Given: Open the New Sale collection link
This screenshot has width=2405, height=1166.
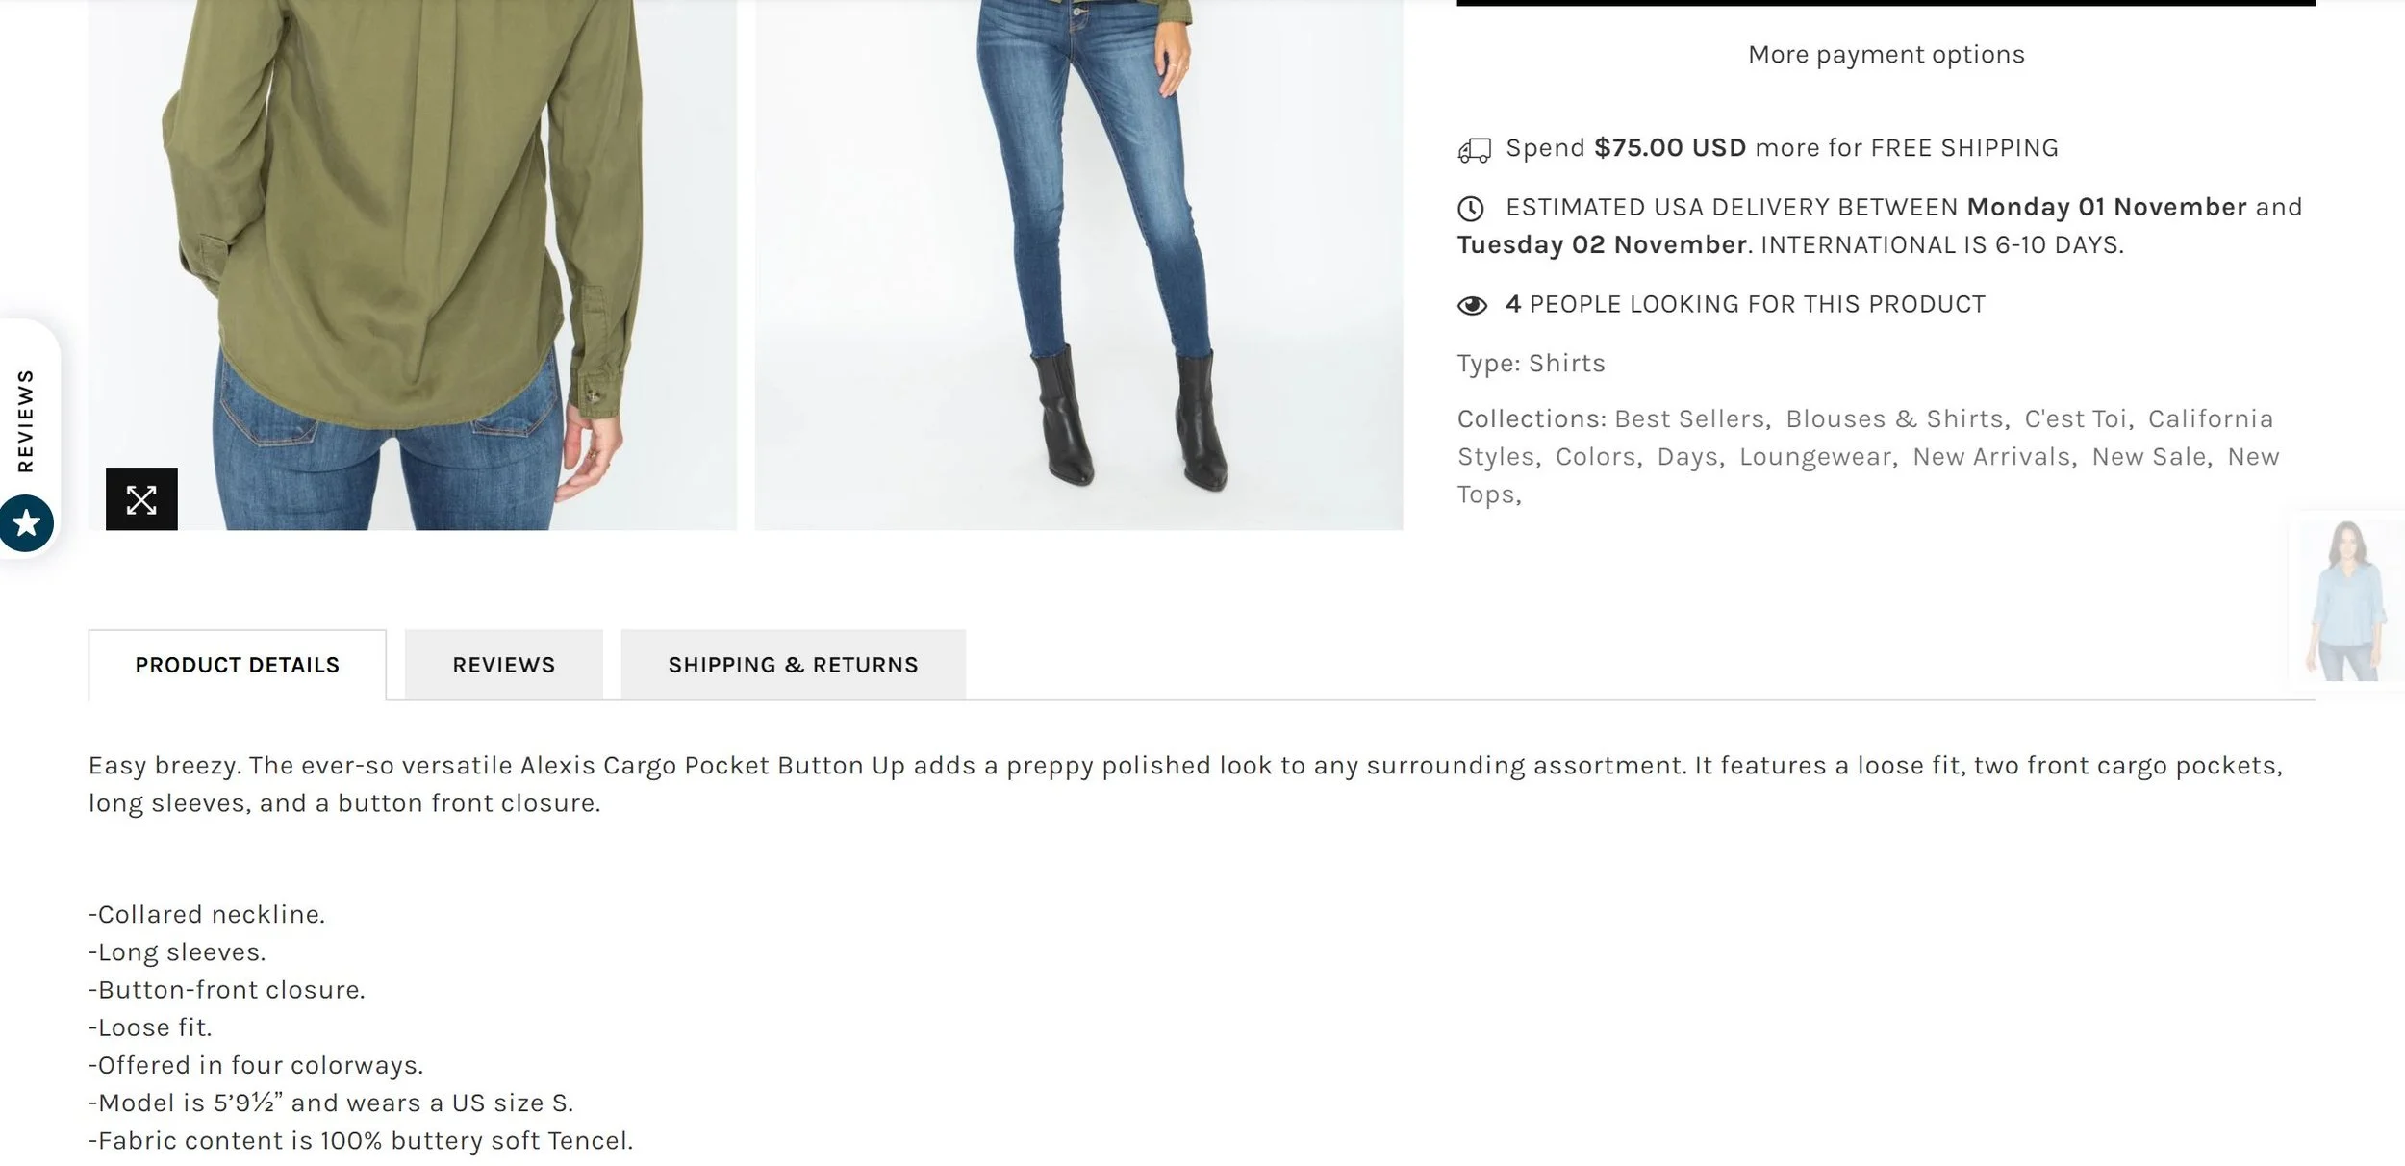Looking at the screenshot, I should tap(2149, 456).
